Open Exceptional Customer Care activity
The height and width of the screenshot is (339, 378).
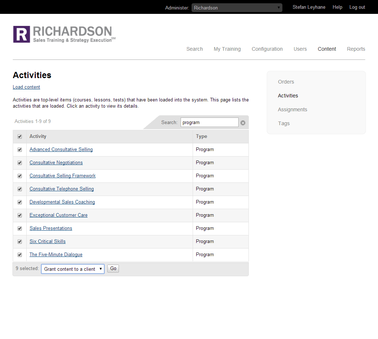(x=58, y=215)
